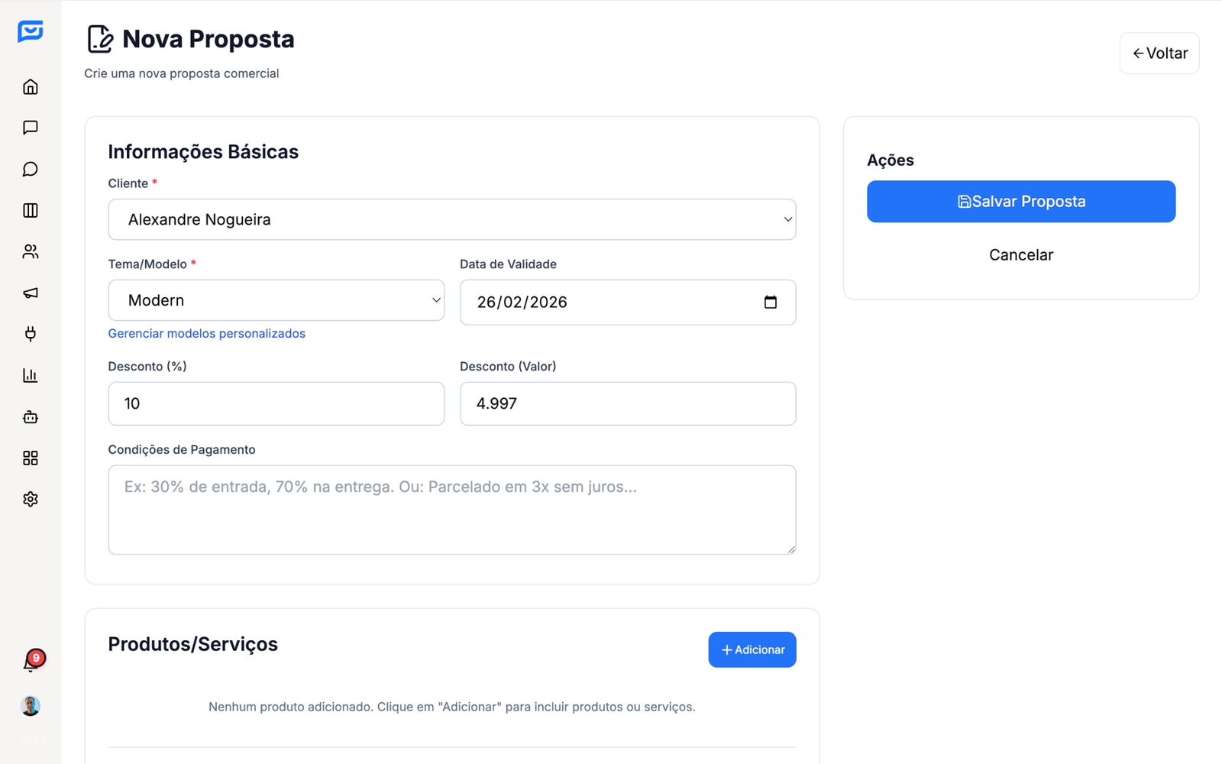Image resolution: width=1222 pixels, height=764 pixels.
Task: Click the plug integrations icon
Action: pos(31,334)
